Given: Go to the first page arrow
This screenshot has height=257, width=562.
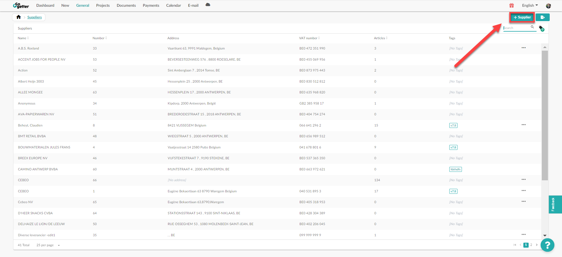Looking at the screenshot, I should pyautogui.click(x=515, y=245).
